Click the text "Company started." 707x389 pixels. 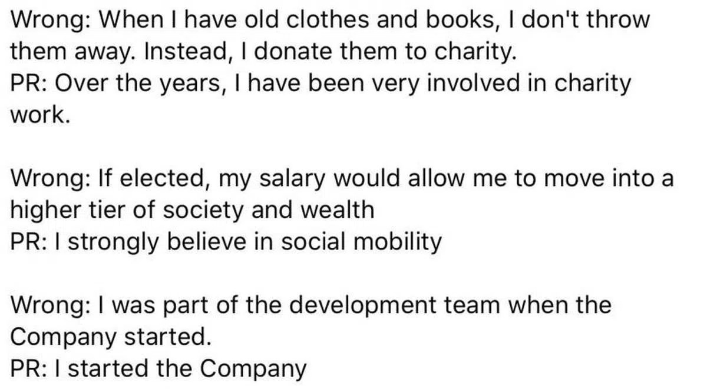[x=111, y=337]
